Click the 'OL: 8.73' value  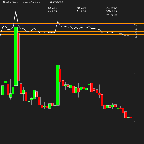(x=111, y=15)
